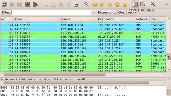
Task: Select packet 152 at 44.809815
Action: pyautogui.click(x=83, y=45)
